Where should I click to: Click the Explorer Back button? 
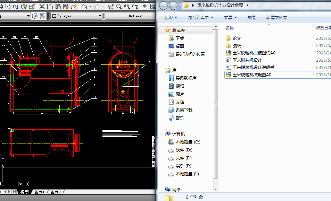(163, 6)
